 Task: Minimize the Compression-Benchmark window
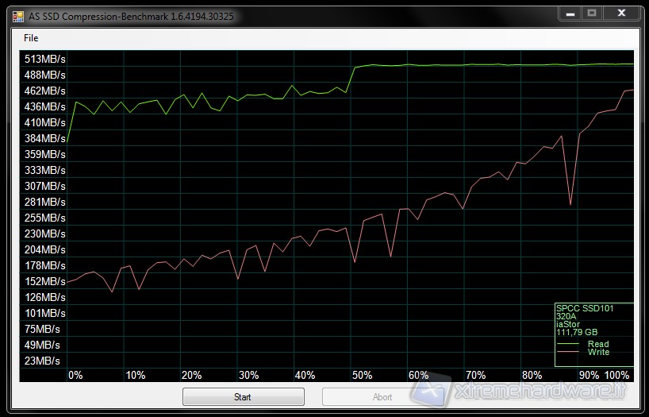(569, 14)
